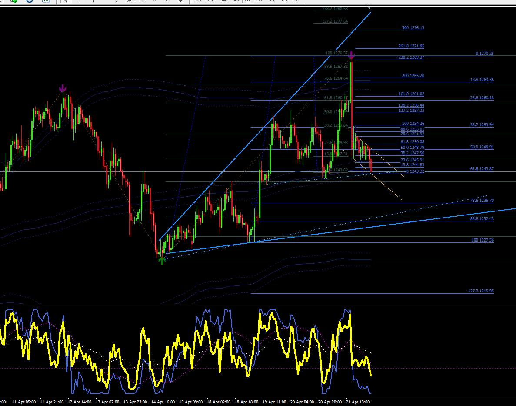The height and width of the screenshot is (406, 516).
Task: Click time axis label 18 Apr 18:00
Action: click(246, 402)
